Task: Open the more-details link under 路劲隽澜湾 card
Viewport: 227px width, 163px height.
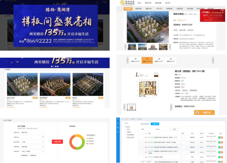Action: pos(44,107)
